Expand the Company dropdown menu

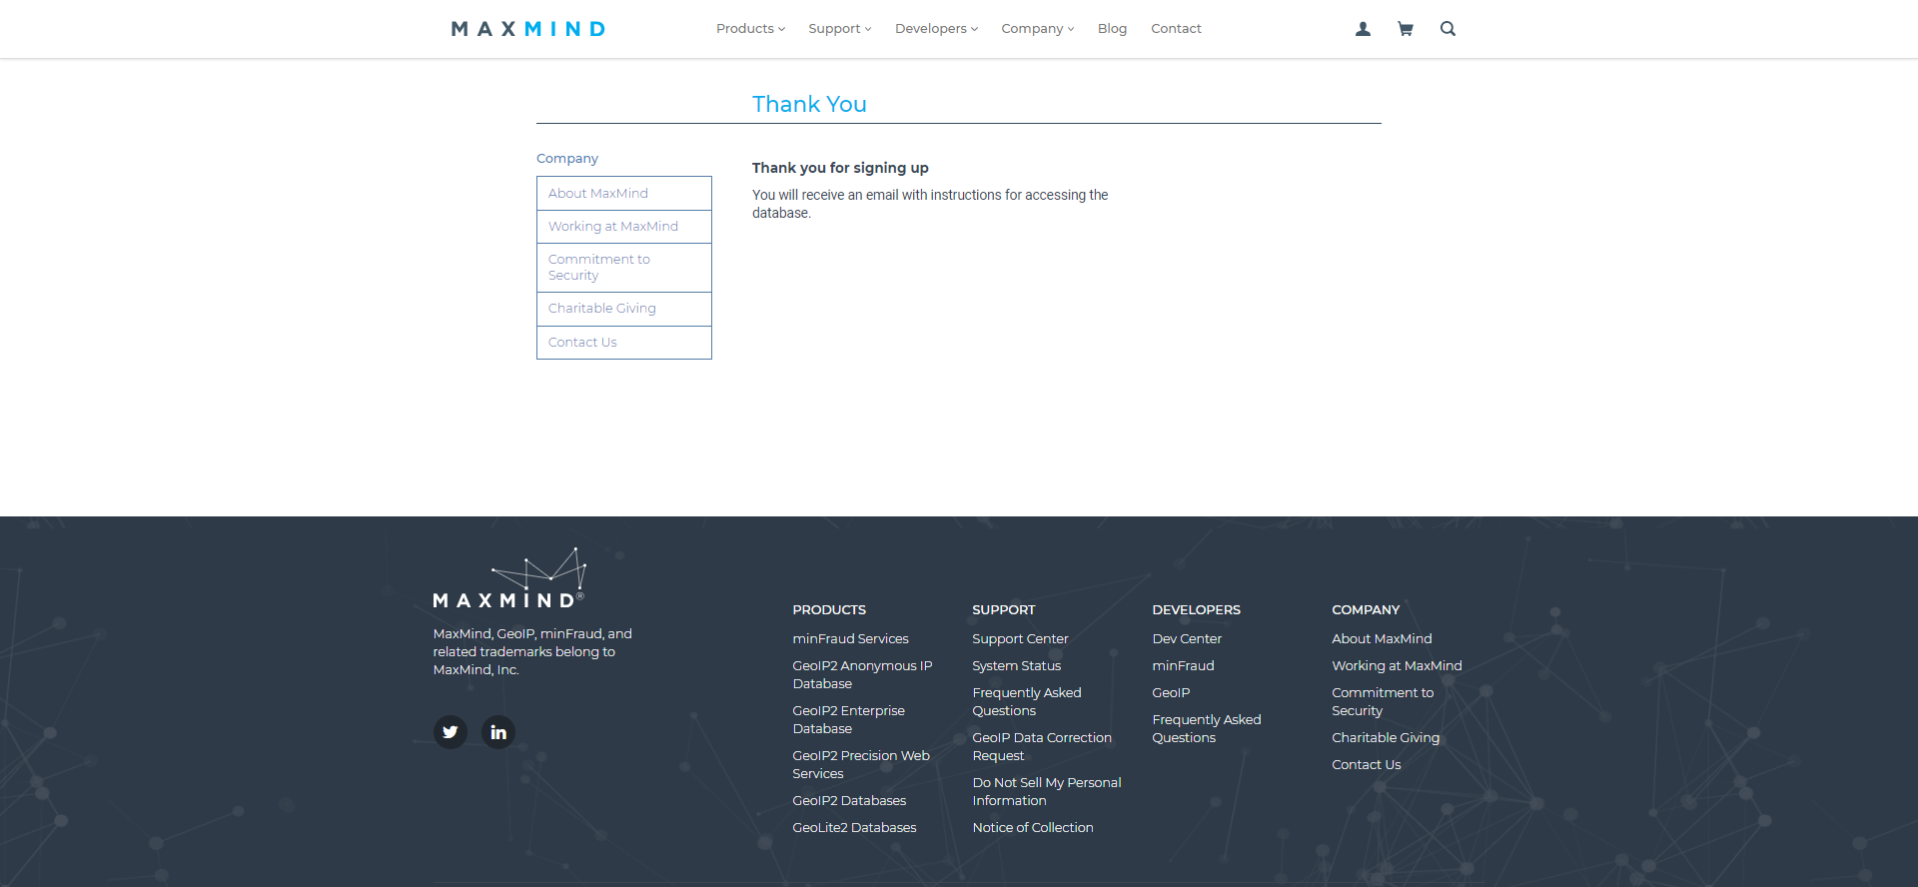[1037, 29]
